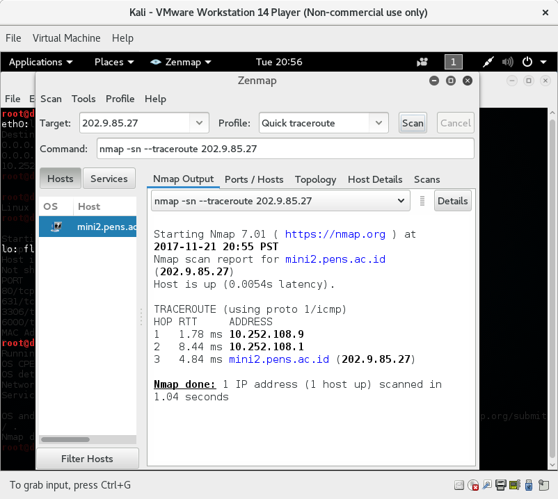The height and width of the screenshot is (499, 558).
Task: Click mini2.pens.ac.id link in scan report line
Action: [x=335, y=259]
